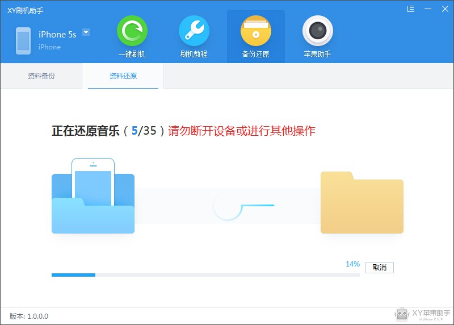Open the title bar menu list icon
Viewport: 454px width, 325px height.
point(411,9)
